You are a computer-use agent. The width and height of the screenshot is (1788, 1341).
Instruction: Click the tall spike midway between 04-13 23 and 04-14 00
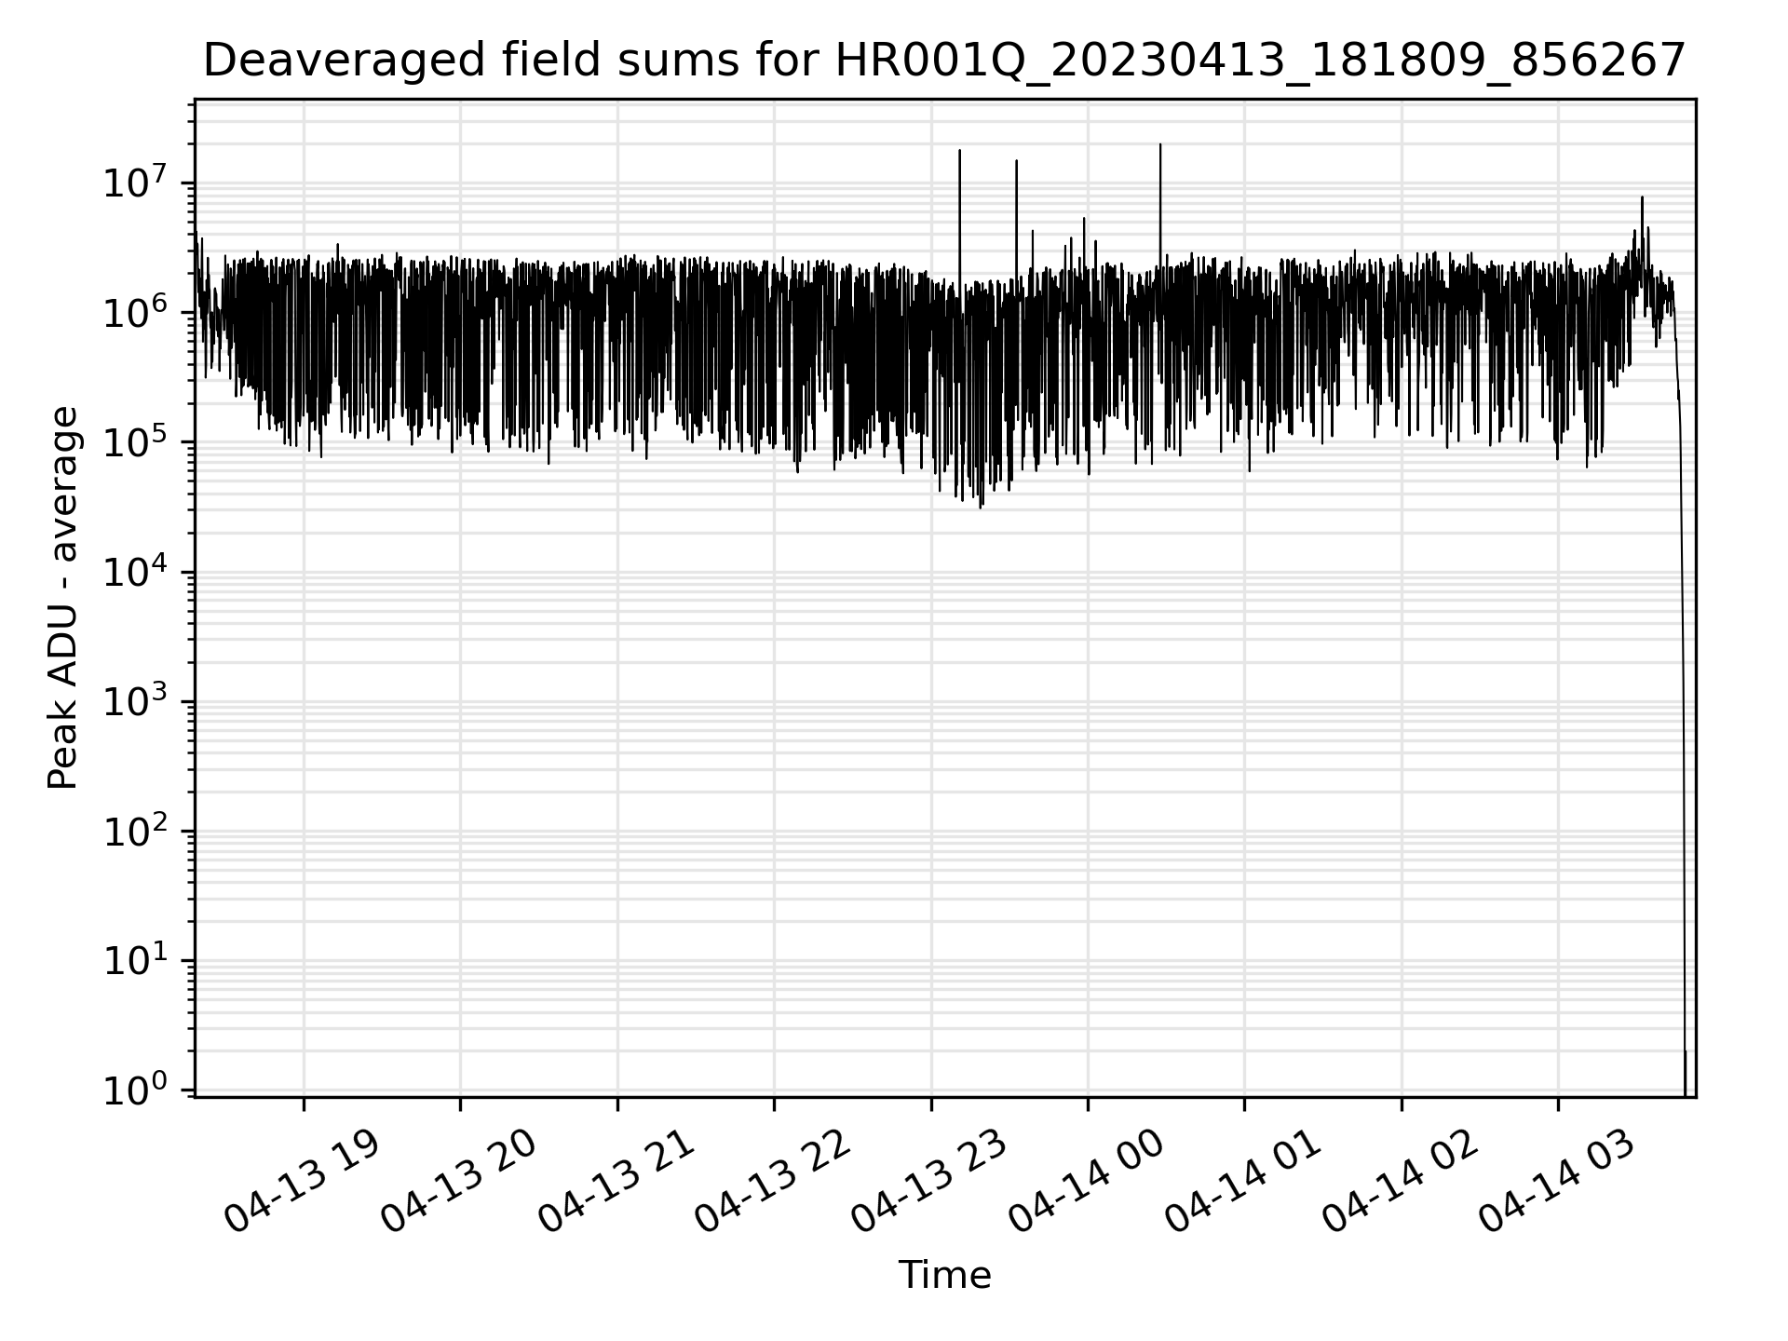(x=1016, y=219)
